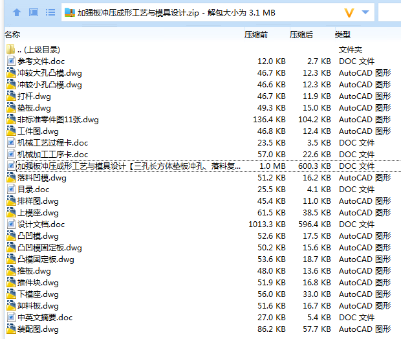Screen dimensions: 401x339
Task: Click the 1.0 MB size value
Action: pyautogui.click(x=272, y=166)
